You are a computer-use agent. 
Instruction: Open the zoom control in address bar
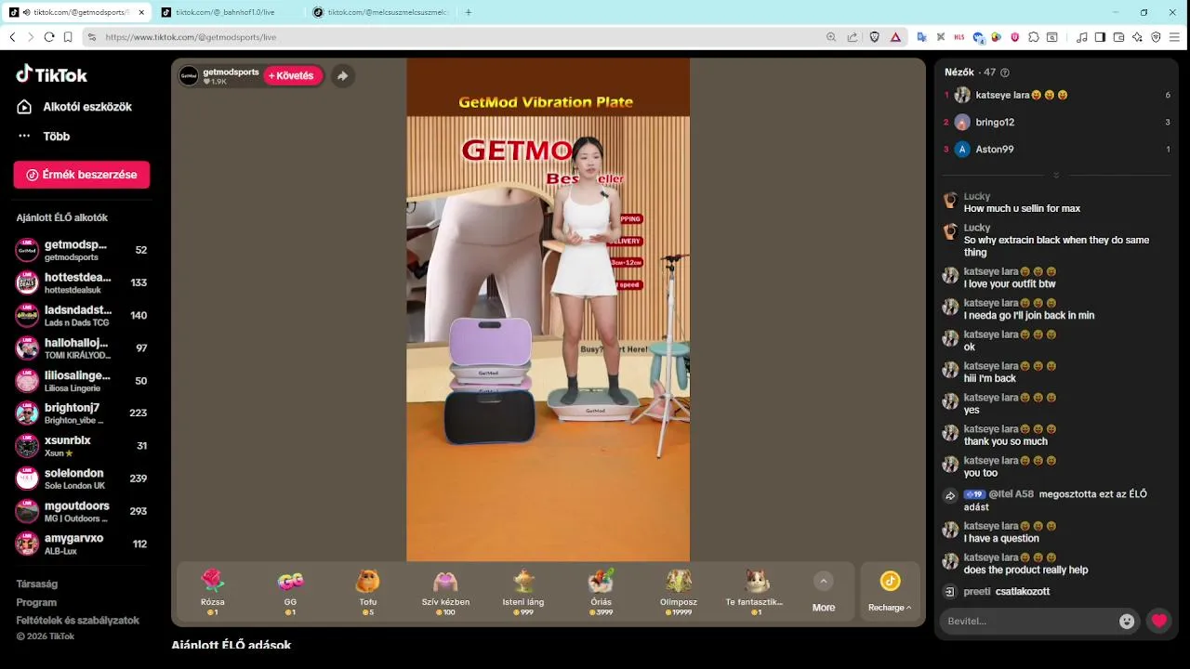[x=831, y=37]
